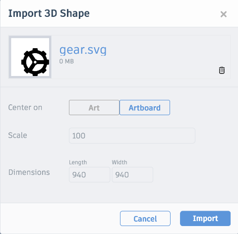Open the gear.svg file name link
Viewport: 238px width, 234px height.
click(83, 50)
